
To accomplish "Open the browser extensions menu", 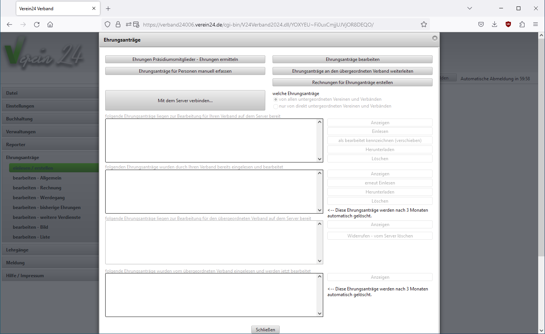I will [522, 25].
